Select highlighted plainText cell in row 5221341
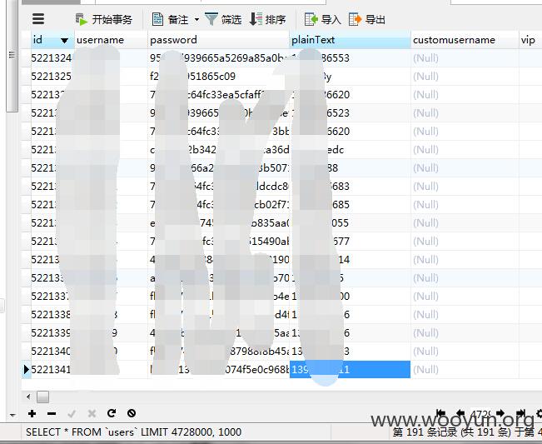The image size is (542, 444). tap(350, 370)
